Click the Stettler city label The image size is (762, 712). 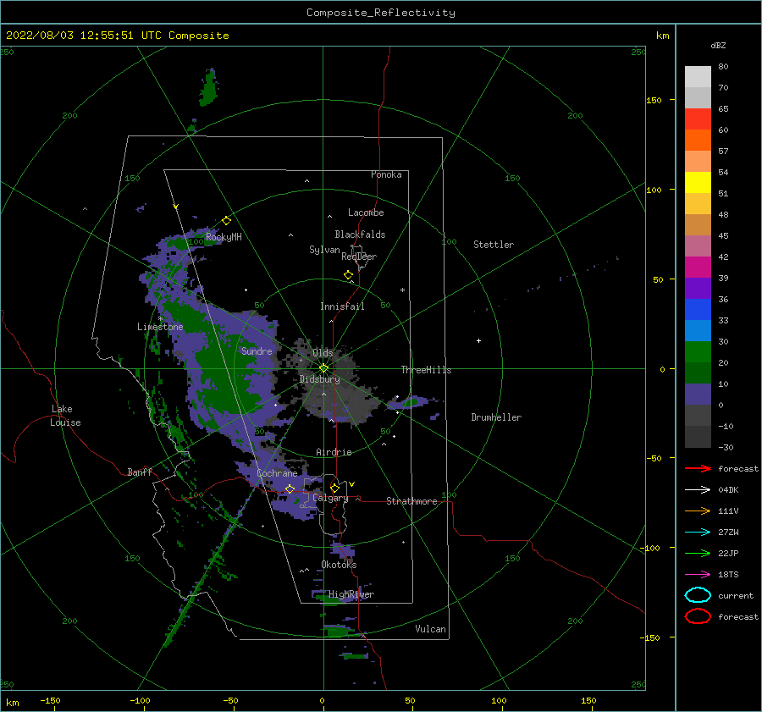tap(494, 245)
